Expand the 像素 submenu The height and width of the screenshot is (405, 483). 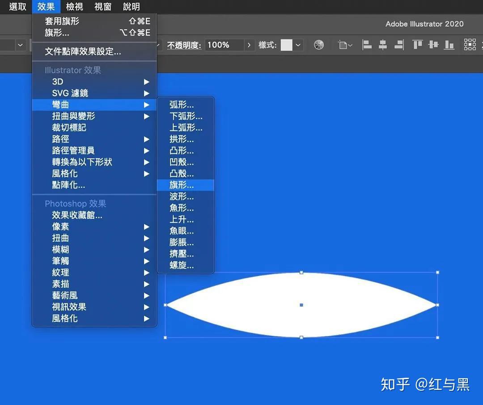[x=94, y=227]
